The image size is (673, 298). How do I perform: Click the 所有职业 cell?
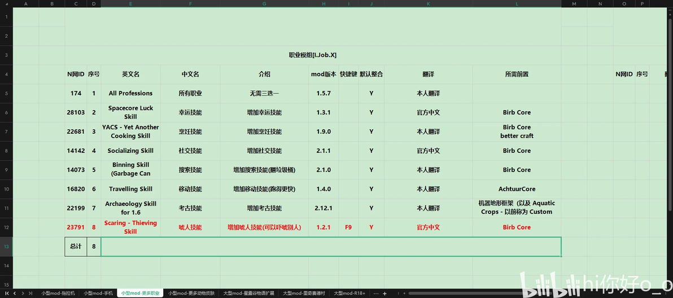click(190, 93)
